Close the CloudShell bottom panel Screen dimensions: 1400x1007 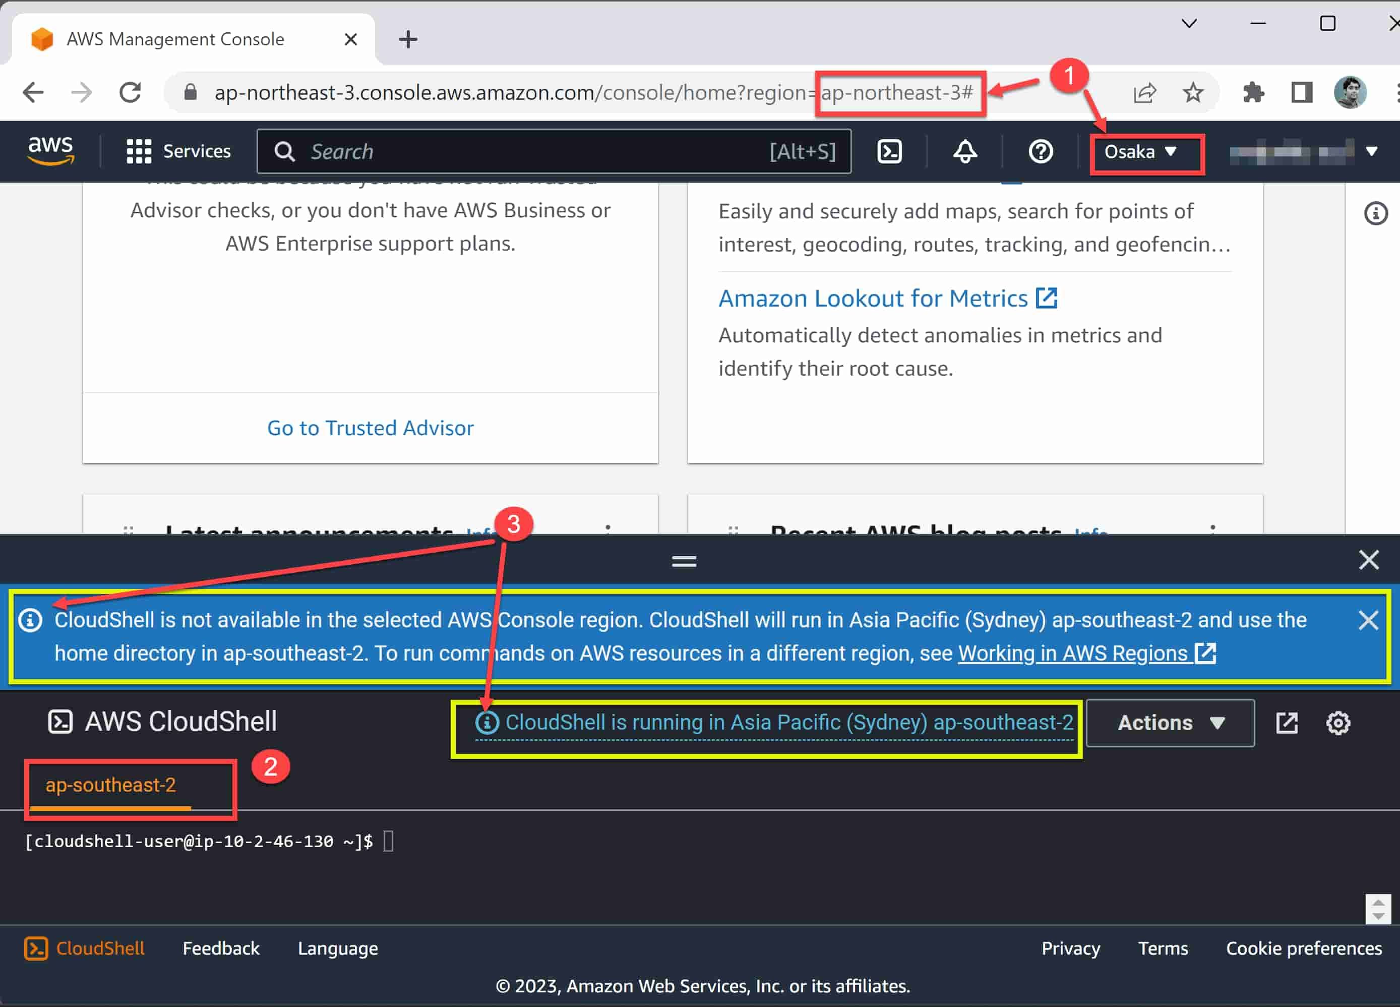coord(1369,560)
